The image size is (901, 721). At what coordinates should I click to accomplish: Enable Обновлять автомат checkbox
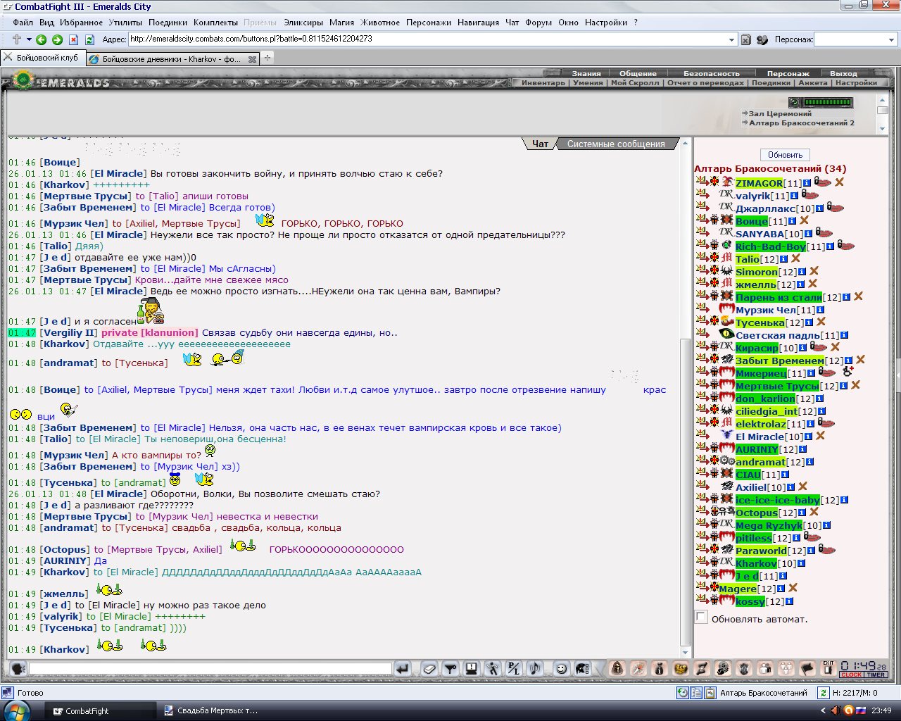click(701, 617)
